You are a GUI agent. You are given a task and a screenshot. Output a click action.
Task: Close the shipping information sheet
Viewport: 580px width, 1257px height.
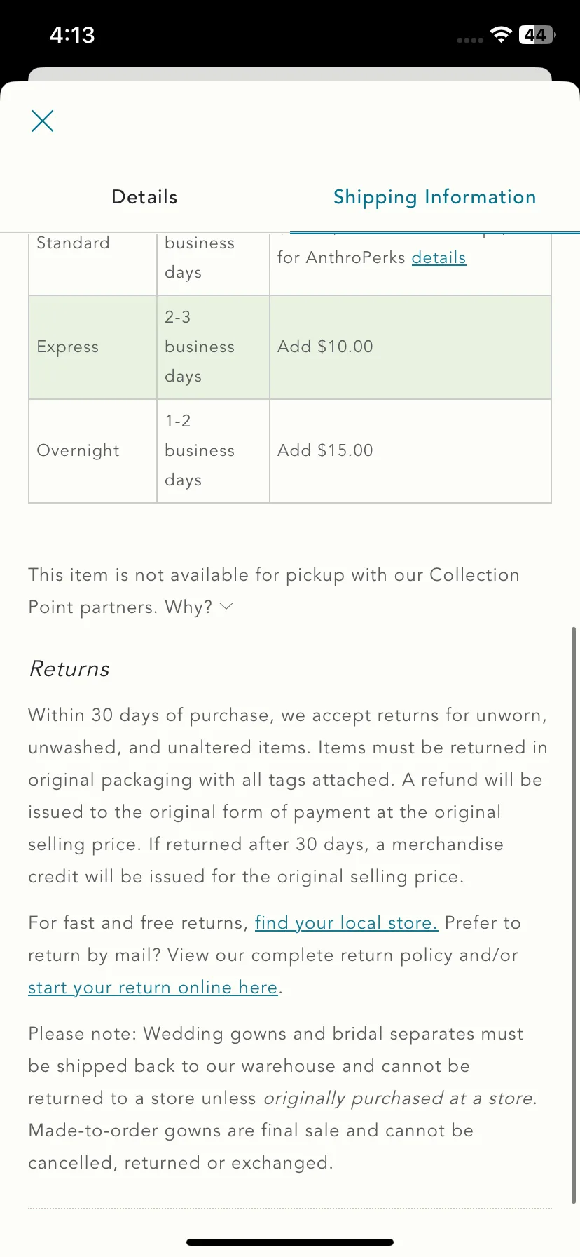43,121
